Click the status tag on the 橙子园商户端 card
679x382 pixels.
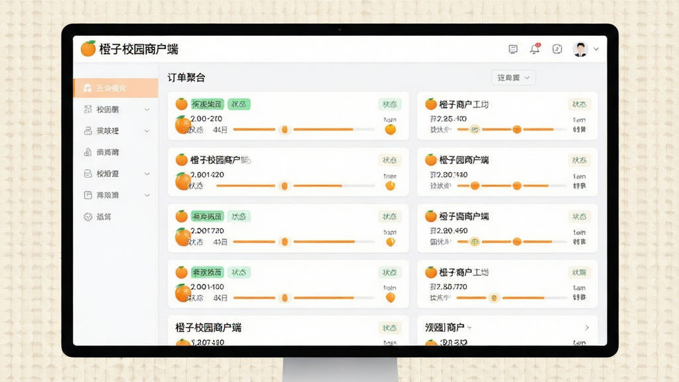coord(579,160)
